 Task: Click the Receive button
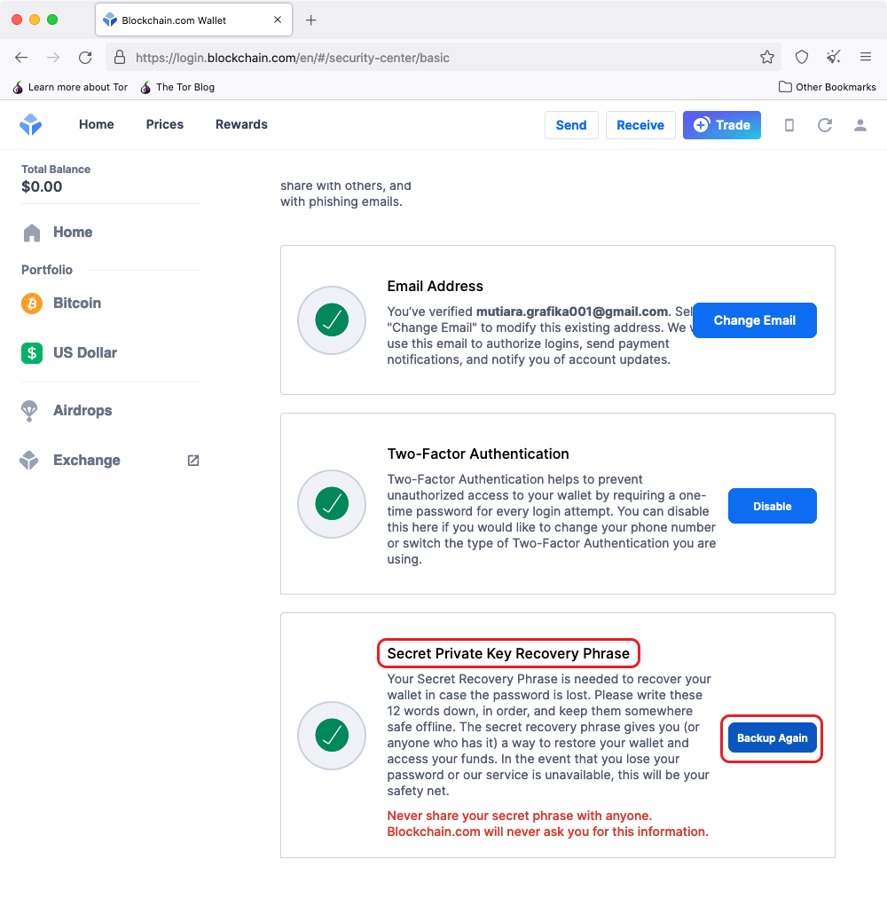pos(640,125)
